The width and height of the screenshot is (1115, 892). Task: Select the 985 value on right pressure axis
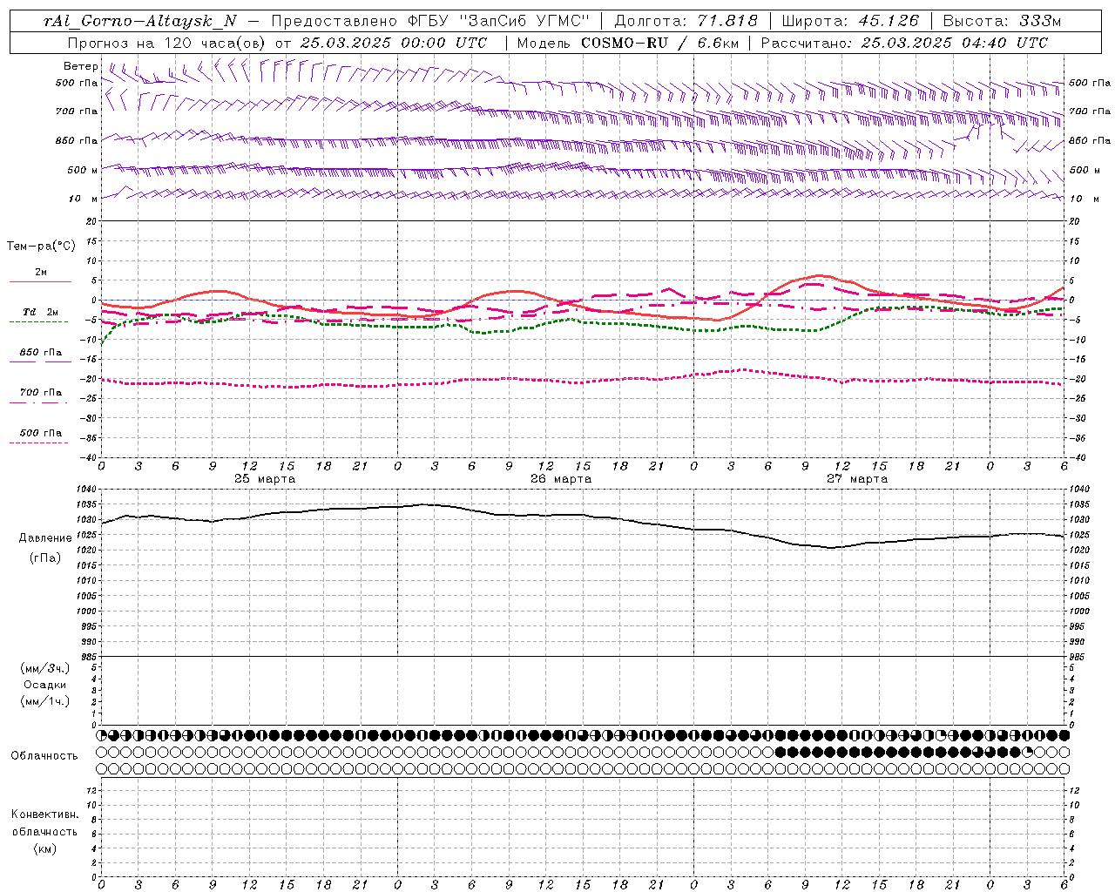coord(1078,657)
